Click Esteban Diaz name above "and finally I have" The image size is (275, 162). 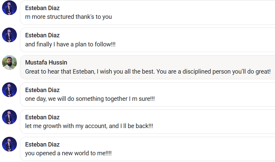pyautogui.click(x=42, y=35)
